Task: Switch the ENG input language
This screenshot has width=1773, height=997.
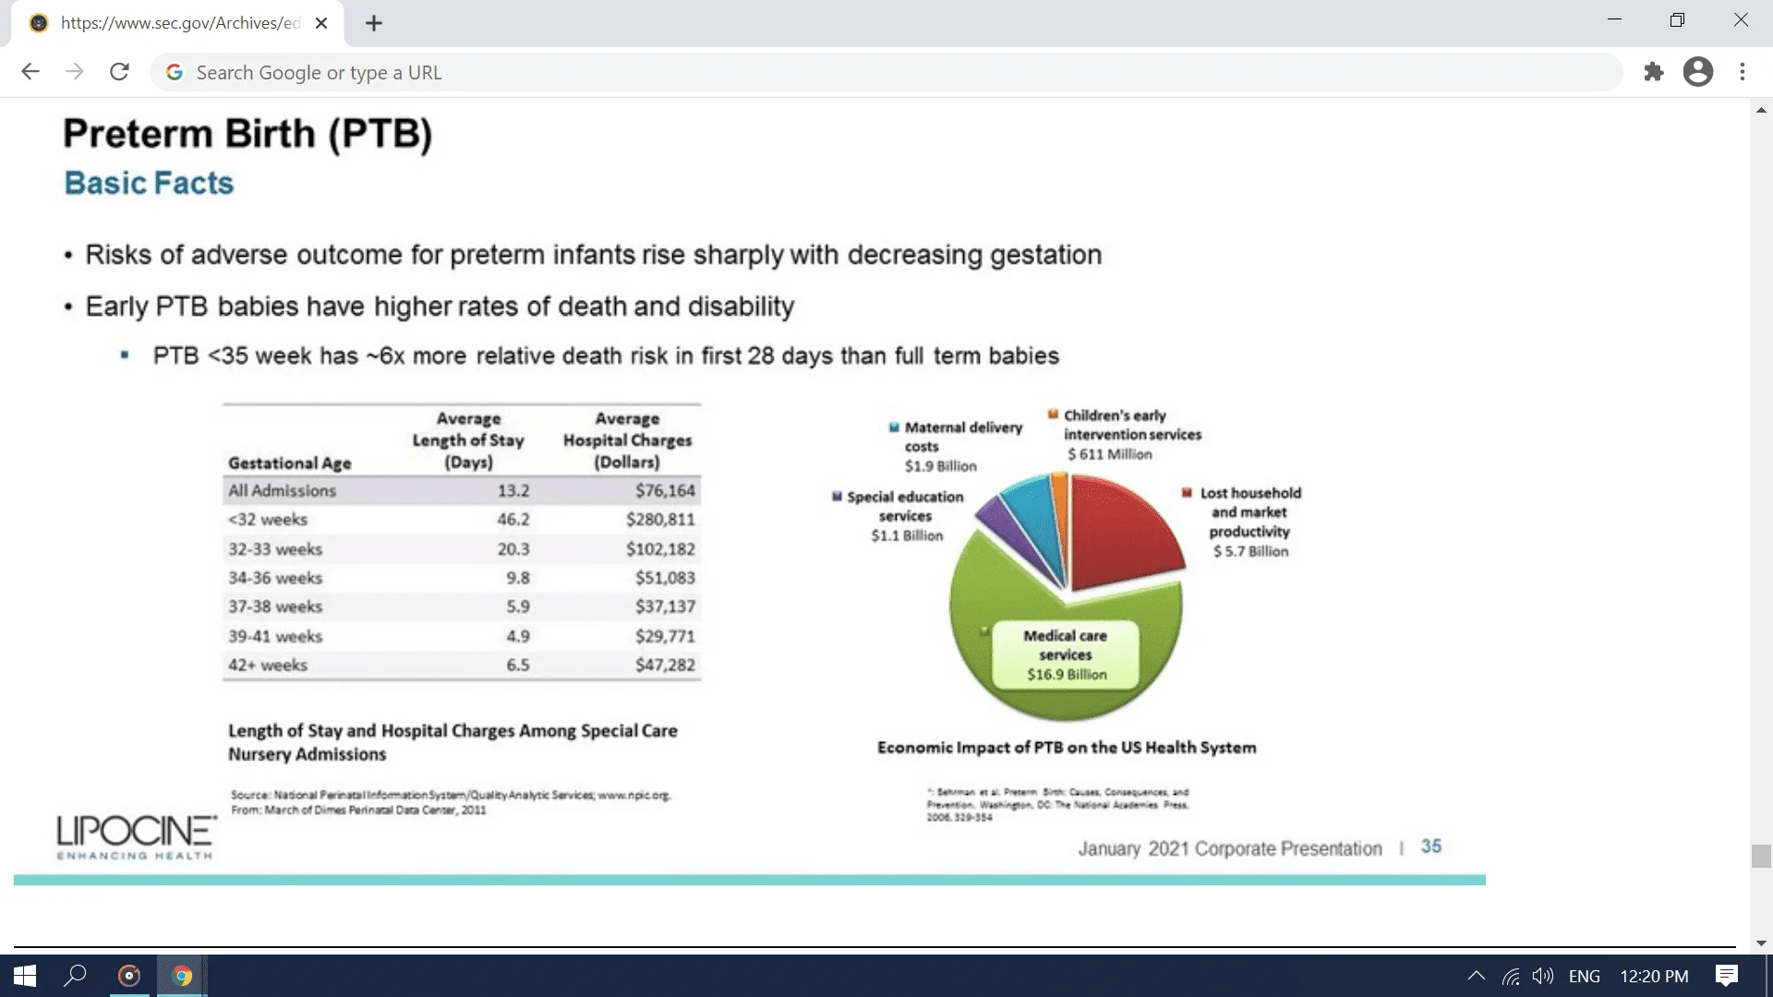Action: 1584,976
